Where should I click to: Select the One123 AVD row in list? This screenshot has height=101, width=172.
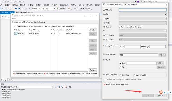51,33
